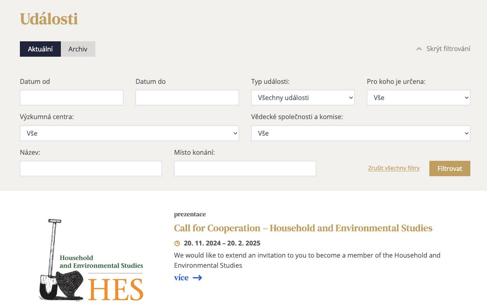Click the Místo konání input field
The height and width of the screenshot is (305, 487).
tap(245, 168)
